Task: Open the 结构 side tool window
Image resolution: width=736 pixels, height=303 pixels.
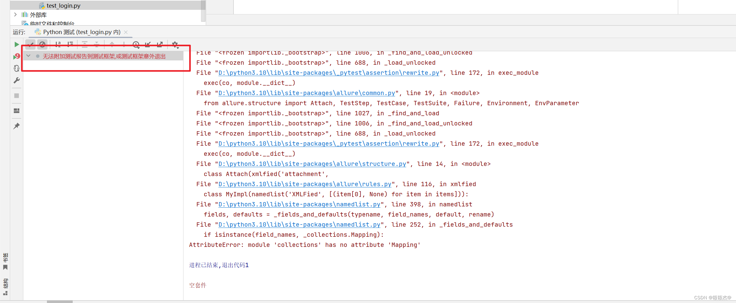Action: tap(5, 286)
